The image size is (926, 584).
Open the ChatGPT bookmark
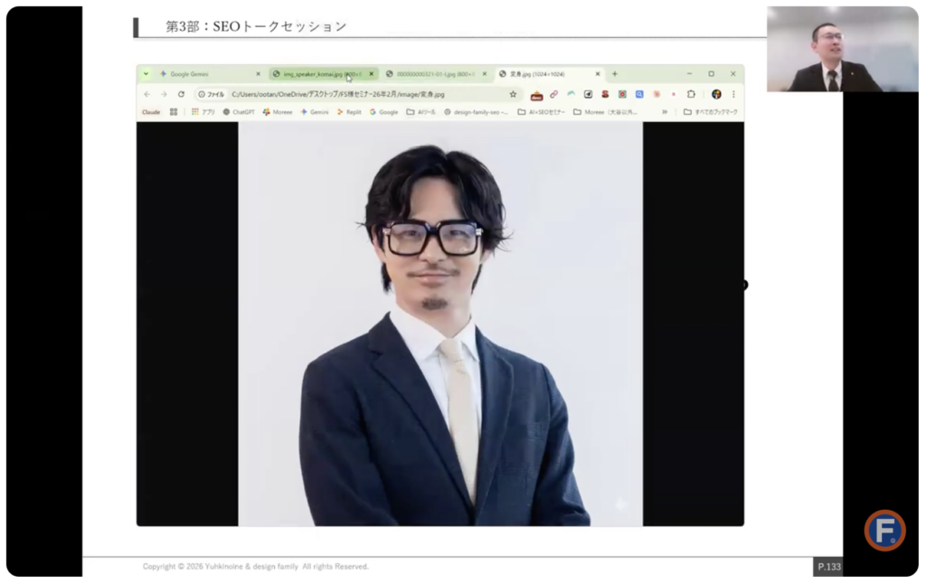(239, 112)
